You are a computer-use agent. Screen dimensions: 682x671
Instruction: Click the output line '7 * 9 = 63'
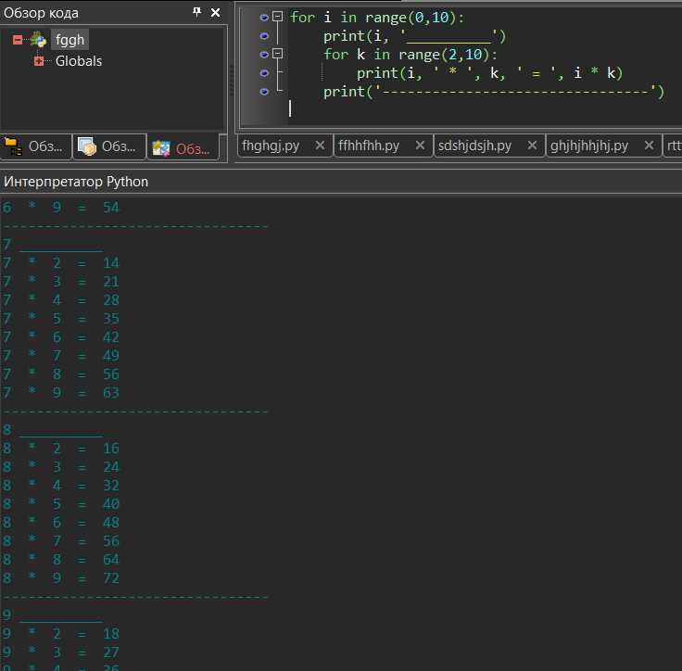pos(61,393)
